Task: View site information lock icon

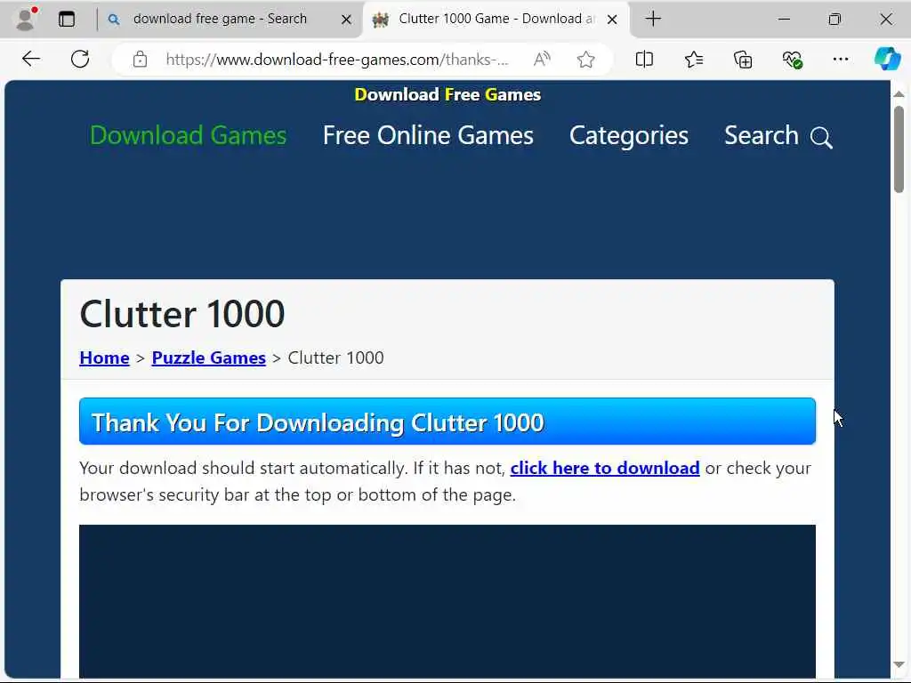Action: [x=140, y=59]
